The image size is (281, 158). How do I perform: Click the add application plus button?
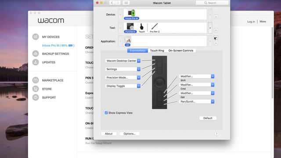point(216,38)
